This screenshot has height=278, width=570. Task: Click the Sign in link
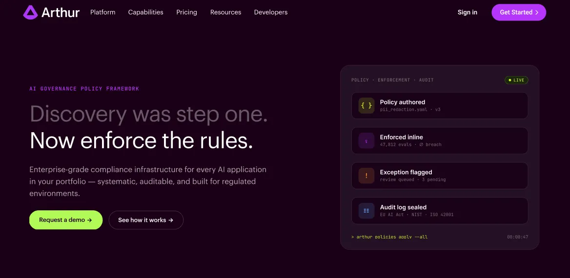click(x=468, y=12)
